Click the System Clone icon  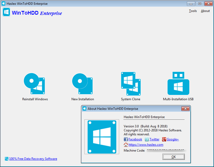coord(131,84)
